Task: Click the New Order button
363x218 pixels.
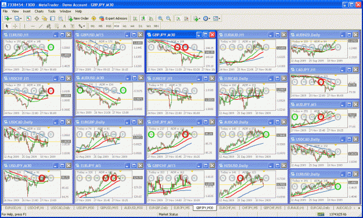Action: [78, 19]
